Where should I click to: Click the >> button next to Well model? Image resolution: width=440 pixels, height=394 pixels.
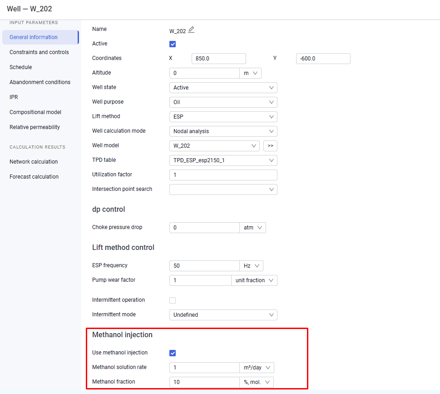(x=270, y=146)
